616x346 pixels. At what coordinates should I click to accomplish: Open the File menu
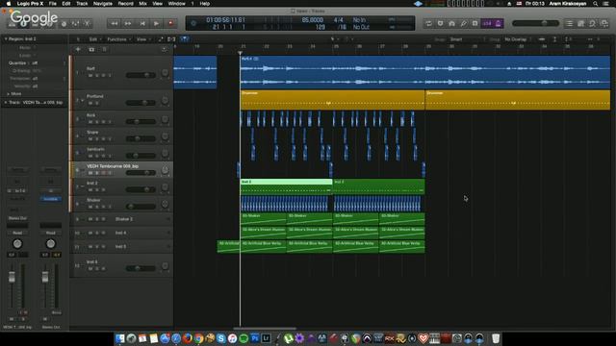52,4
